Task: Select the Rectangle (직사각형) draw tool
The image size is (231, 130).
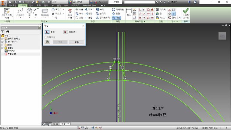Action: pyautogui.click(x=45, y=13)
